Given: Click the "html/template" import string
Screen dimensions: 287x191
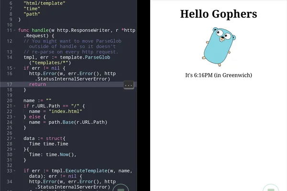Looking at the screenshot, I should tap(44, 3).
